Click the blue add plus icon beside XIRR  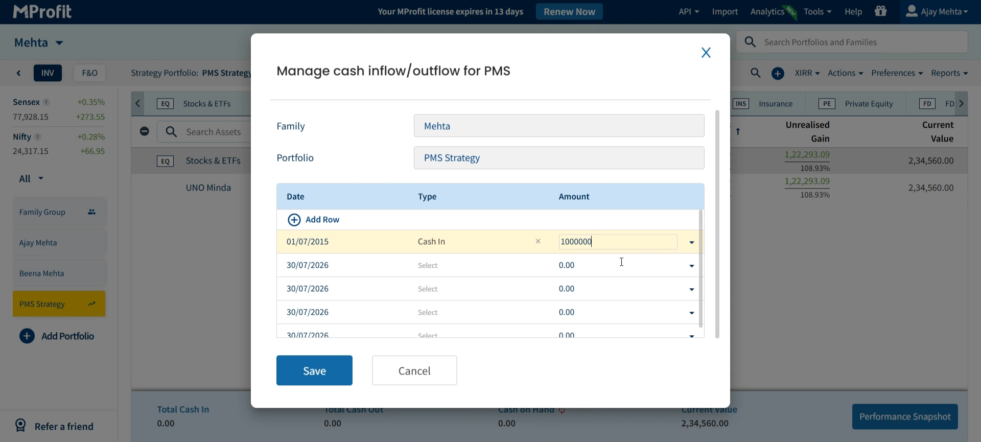pyautogui.click(x=778, y=74)
